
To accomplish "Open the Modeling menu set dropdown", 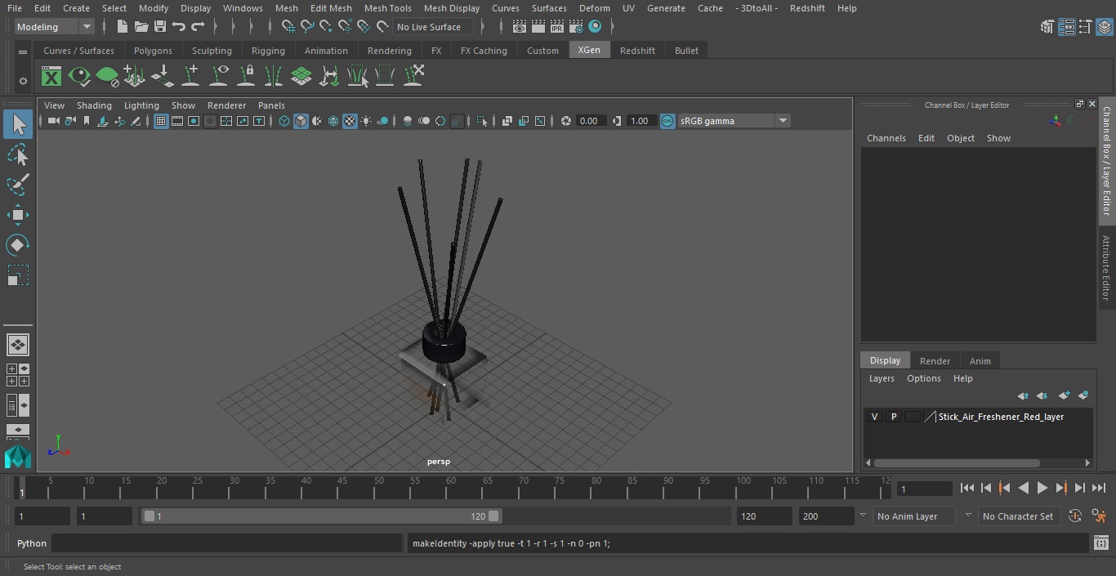I will coord(55,27).
